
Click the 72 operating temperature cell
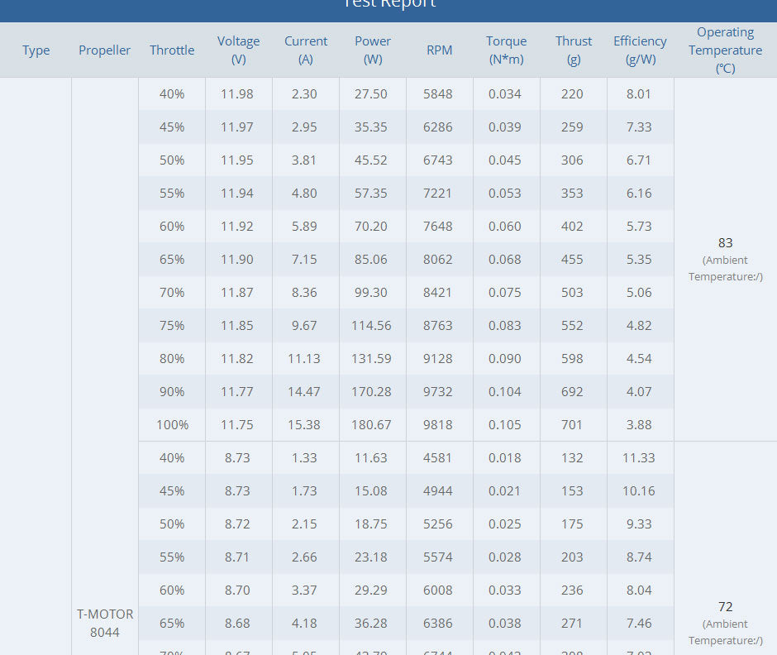pos(725,607)
